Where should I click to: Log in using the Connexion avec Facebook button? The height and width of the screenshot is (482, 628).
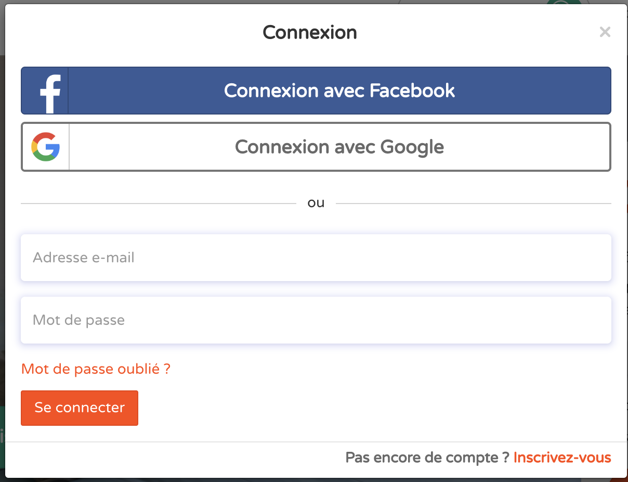pos(316,91)
